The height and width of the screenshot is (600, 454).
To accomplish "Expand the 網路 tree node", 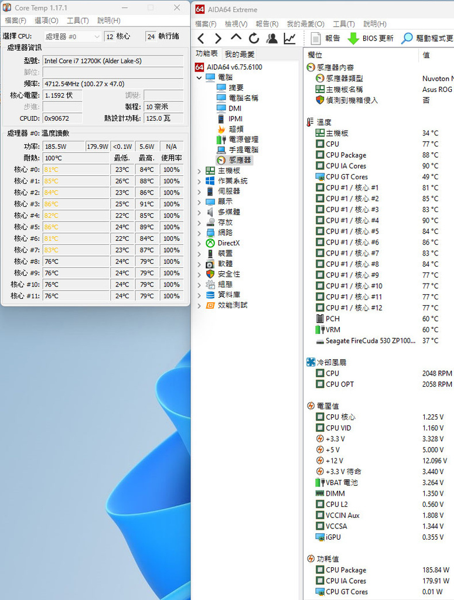I will point(199,233).
